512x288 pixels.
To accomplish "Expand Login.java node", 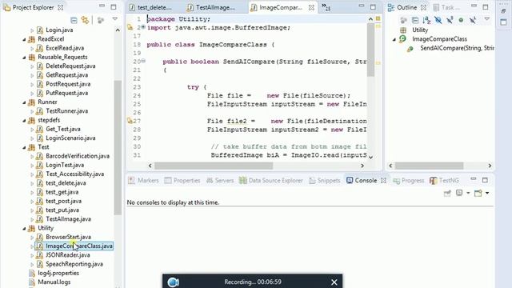I will (x=32, y=30).
